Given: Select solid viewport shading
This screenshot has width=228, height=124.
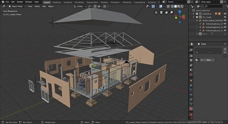Looking at the screenshot, I should click(x=175, y=6).
